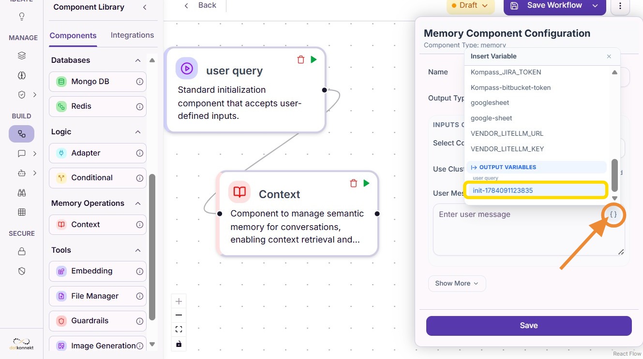
Task: Collapse the Databases section
Action: point(138,60)
